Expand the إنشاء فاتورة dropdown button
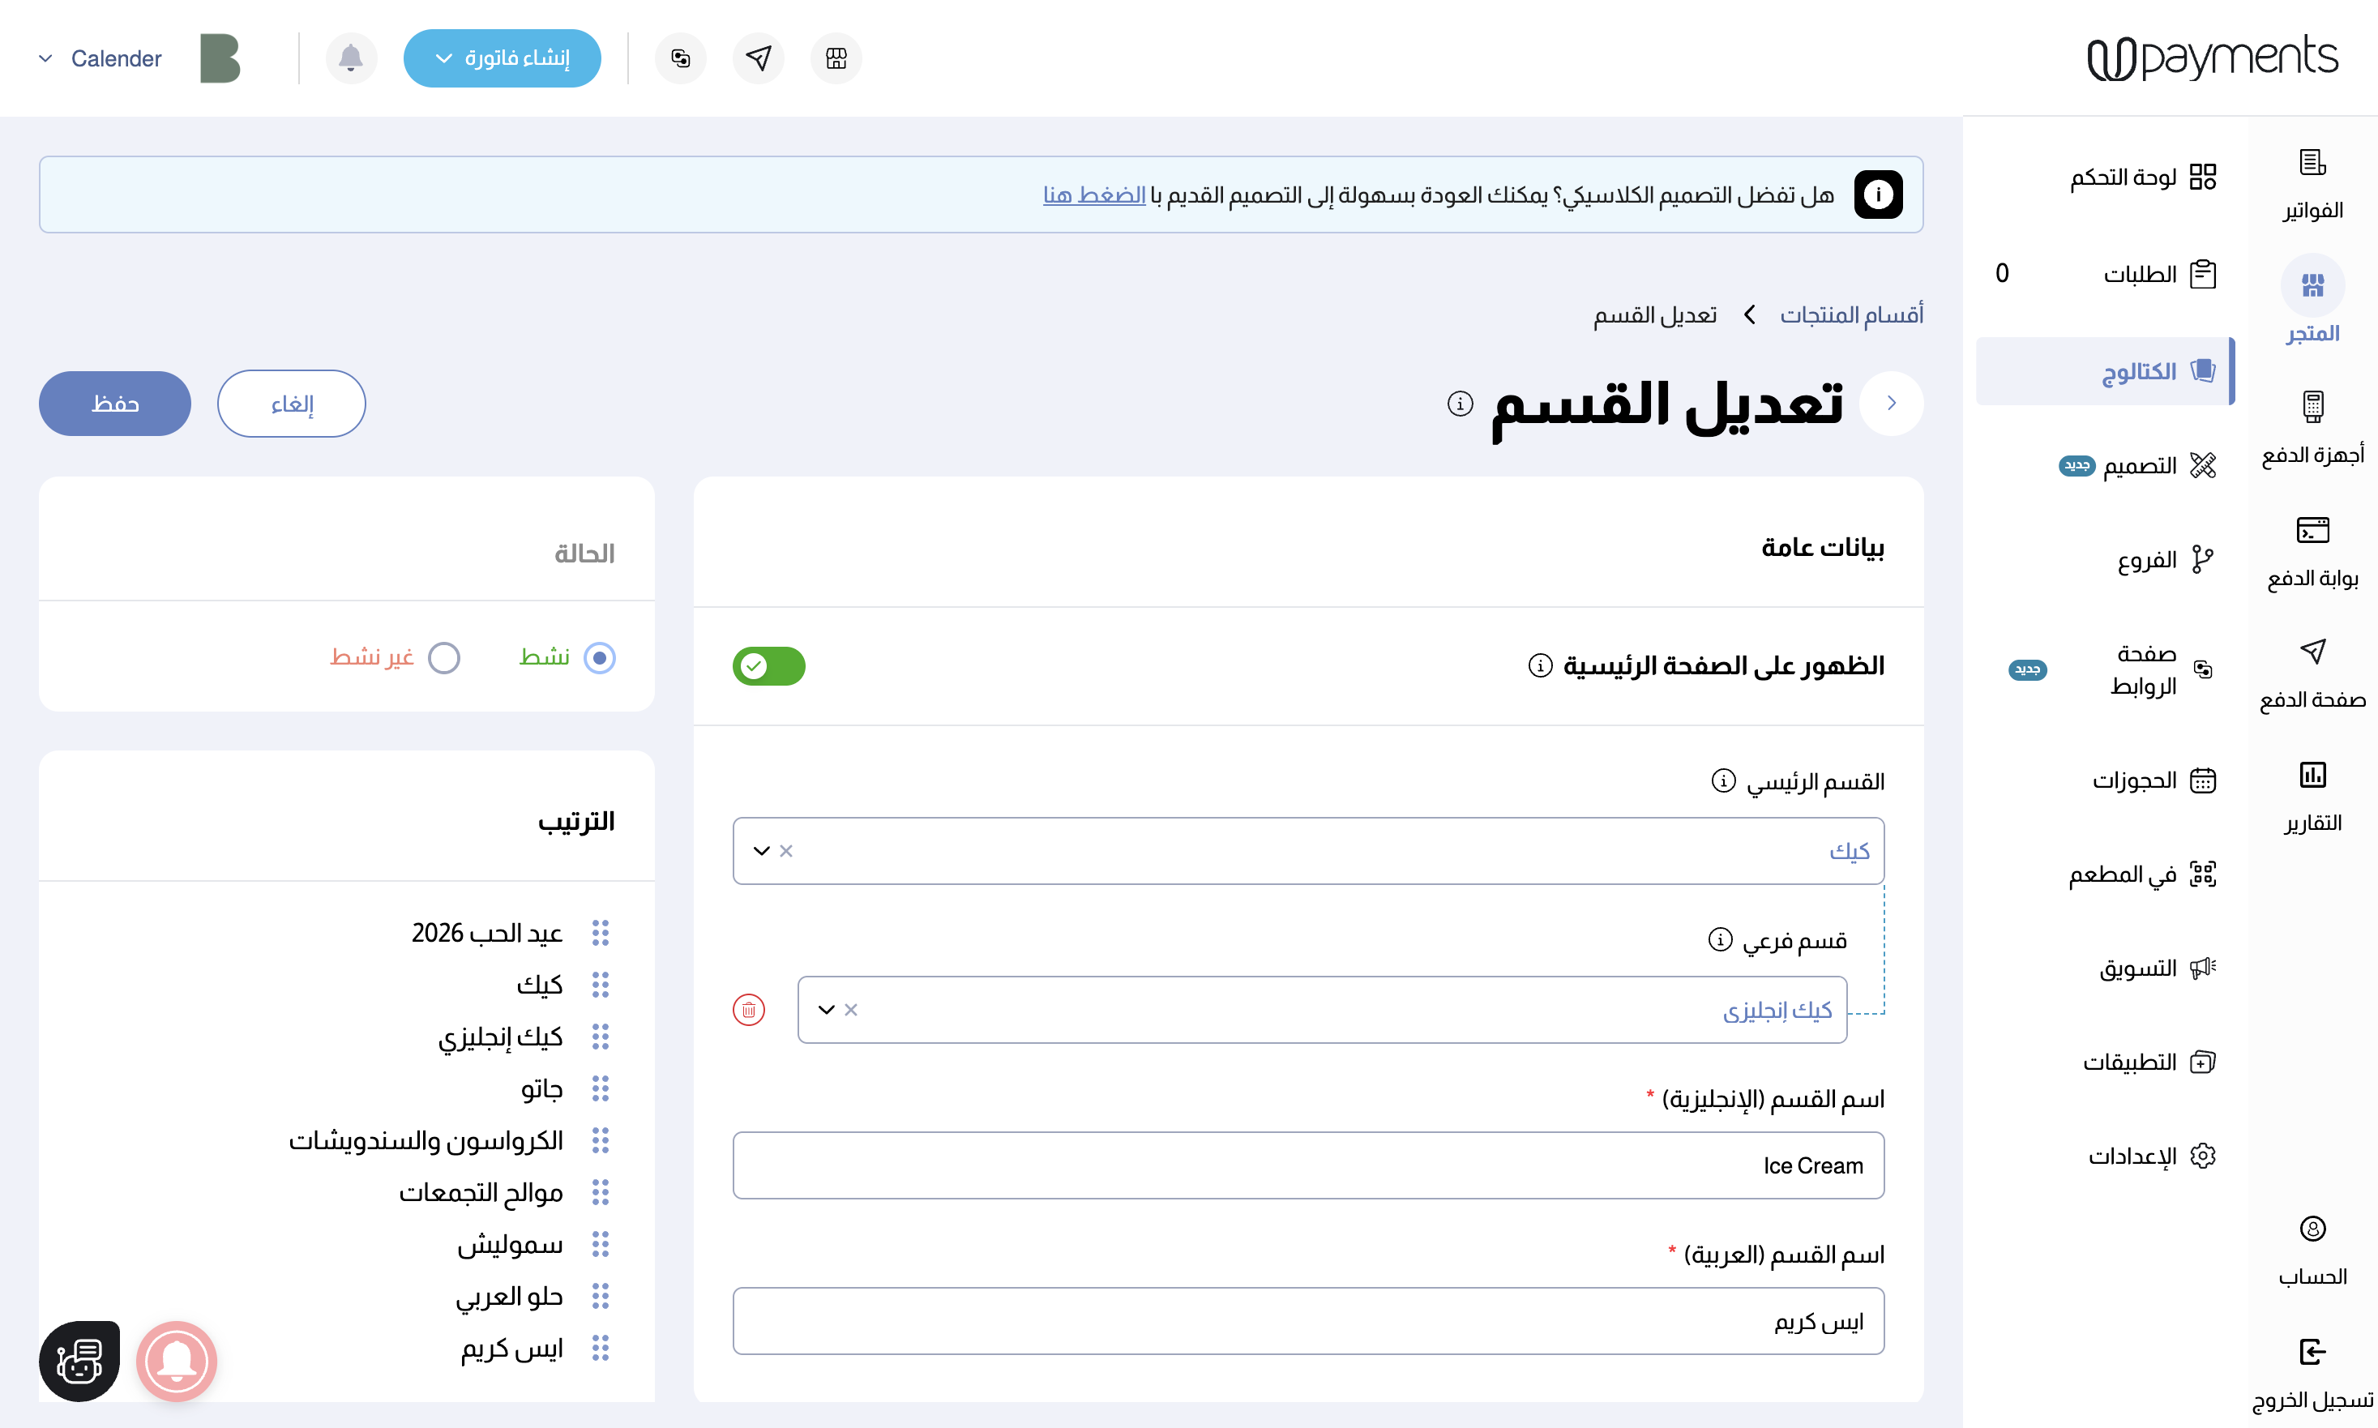Image resolution: width=2378 pixels, height=1428 pixels. point(502,58)
